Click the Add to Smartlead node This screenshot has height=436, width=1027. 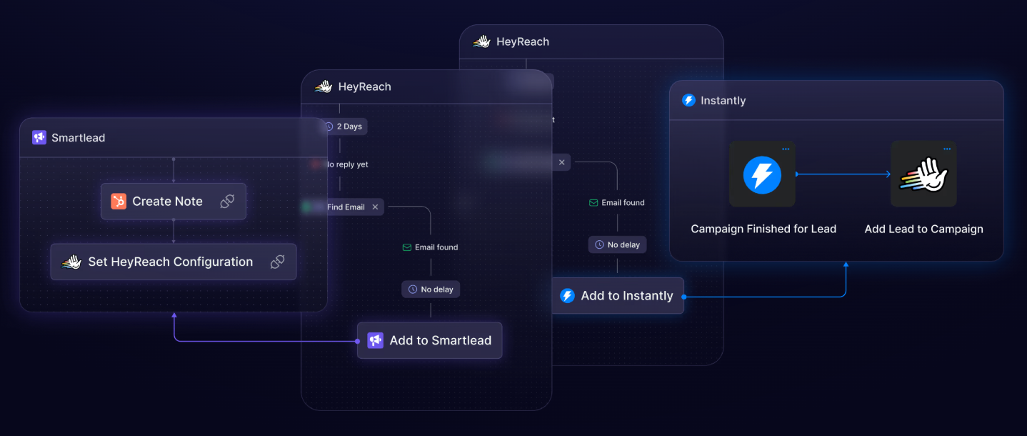tap(430, 340)
